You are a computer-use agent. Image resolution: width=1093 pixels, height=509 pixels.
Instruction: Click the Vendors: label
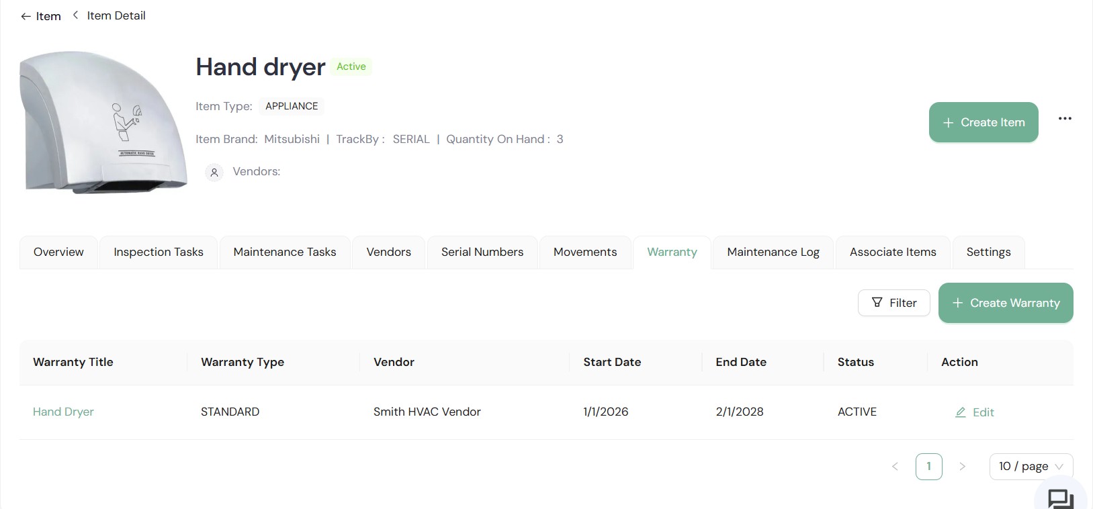click(x=256, y=171)
